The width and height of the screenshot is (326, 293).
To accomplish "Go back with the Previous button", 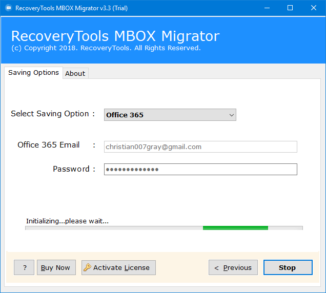I will coord(233,267).
